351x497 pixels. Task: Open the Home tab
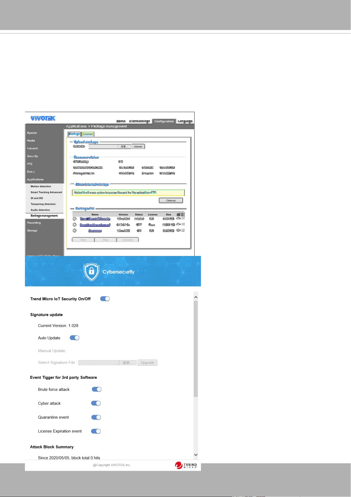click(121, 121)
